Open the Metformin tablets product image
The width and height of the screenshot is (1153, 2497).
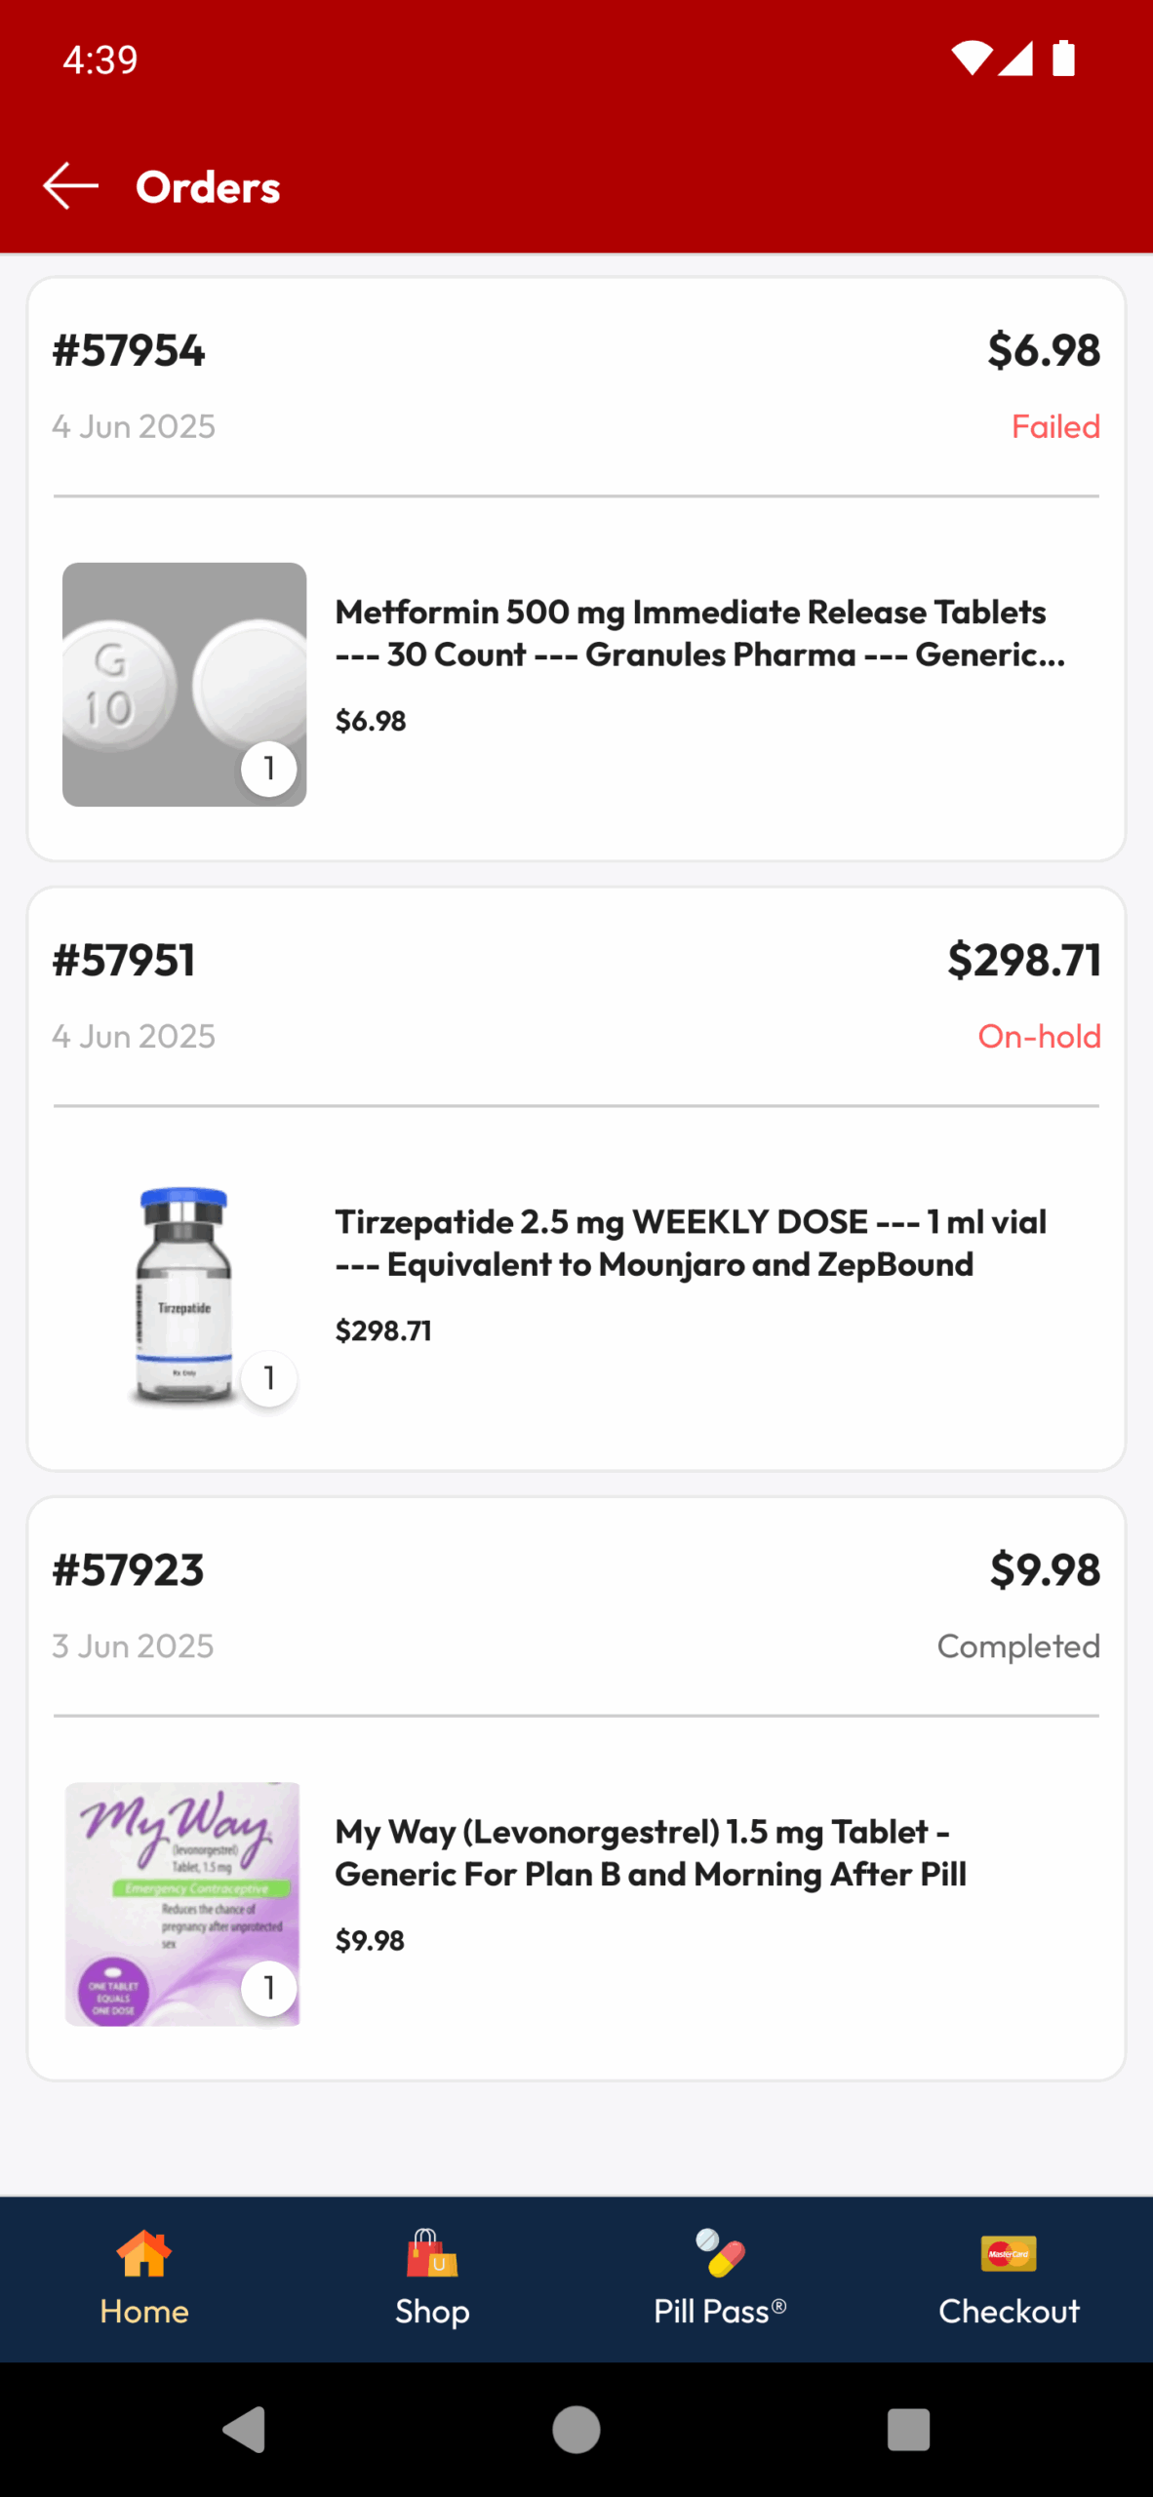[x=184, y=685]
